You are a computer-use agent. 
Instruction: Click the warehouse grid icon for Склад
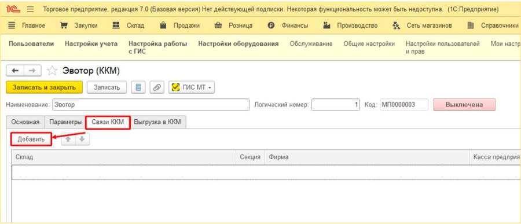116,25
